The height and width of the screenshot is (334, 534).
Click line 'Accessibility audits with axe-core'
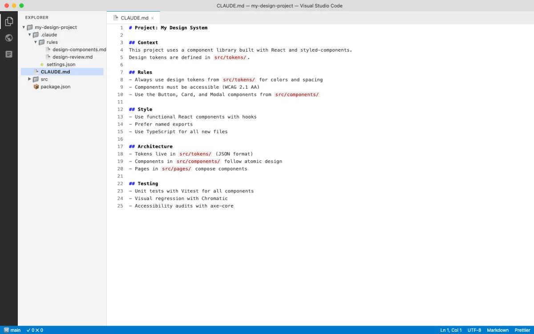(181, 206)
